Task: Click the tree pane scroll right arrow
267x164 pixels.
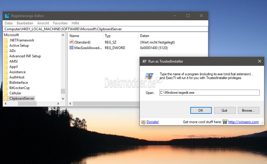Action: pyautogui.click(x=58, y=103)
